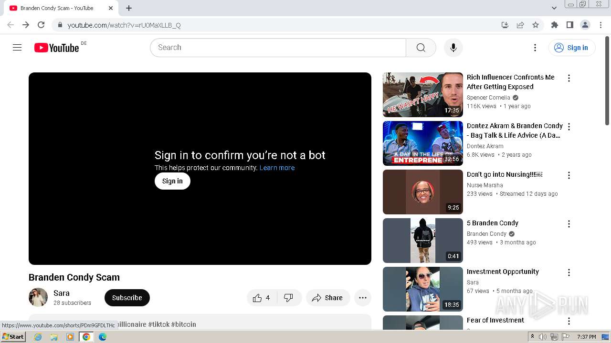Open the YouTube hamburger guide menu
The width and height of the screenshot is (611, 343).
[17, 48]
